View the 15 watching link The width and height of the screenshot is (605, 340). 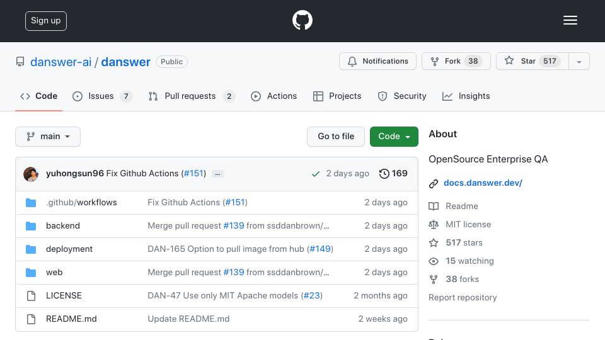click(x=470, y=261)
